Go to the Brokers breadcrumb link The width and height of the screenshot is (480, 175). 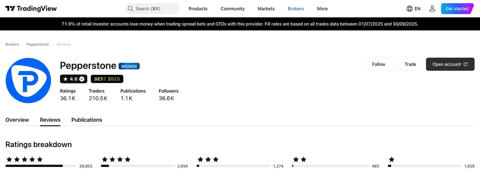pos(12,44)
